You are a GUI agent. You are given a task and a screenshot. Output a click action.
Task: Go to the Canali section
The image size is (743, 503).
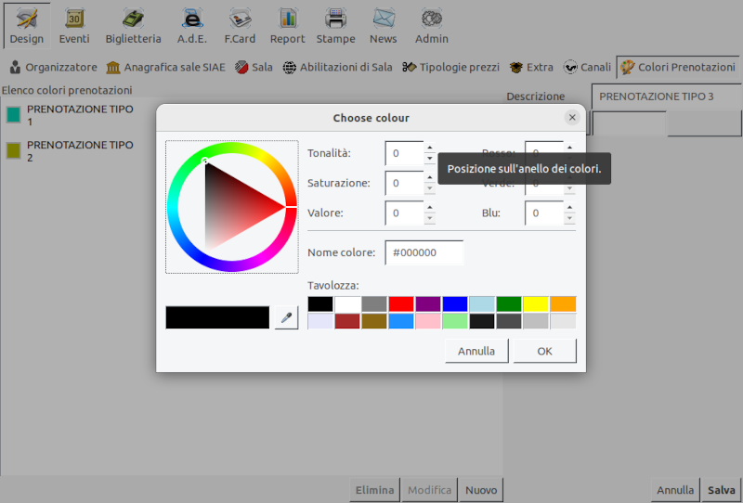coord(587,67)
